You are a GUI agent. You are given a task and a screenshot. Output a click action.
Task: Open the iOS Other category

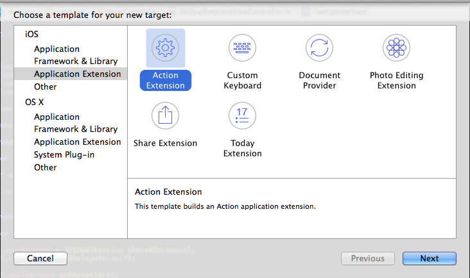click(46, 86)
